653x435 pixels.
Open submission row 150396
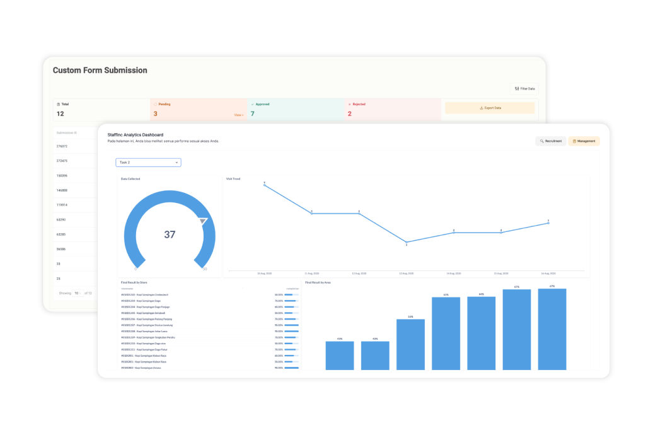(x=62, y=176)
